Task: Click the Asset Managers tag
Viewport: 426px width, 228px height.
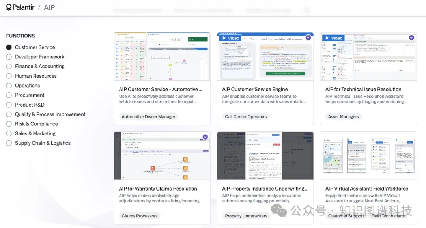Action: (344, 117)
